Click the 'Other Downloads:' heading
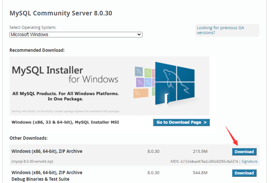 tap(29, 138)
